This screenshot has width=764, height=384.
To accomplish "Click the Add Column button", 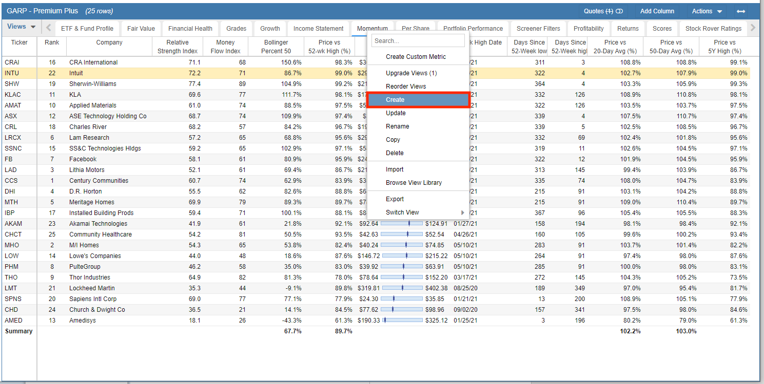I will coord(657,11).
